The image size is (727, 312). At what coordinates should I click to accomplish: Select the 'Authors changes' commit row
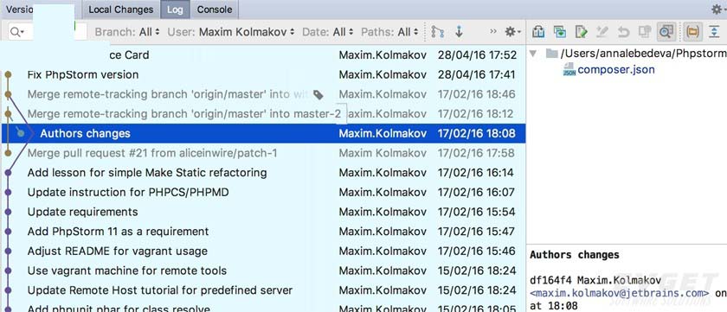pos(263,133)
